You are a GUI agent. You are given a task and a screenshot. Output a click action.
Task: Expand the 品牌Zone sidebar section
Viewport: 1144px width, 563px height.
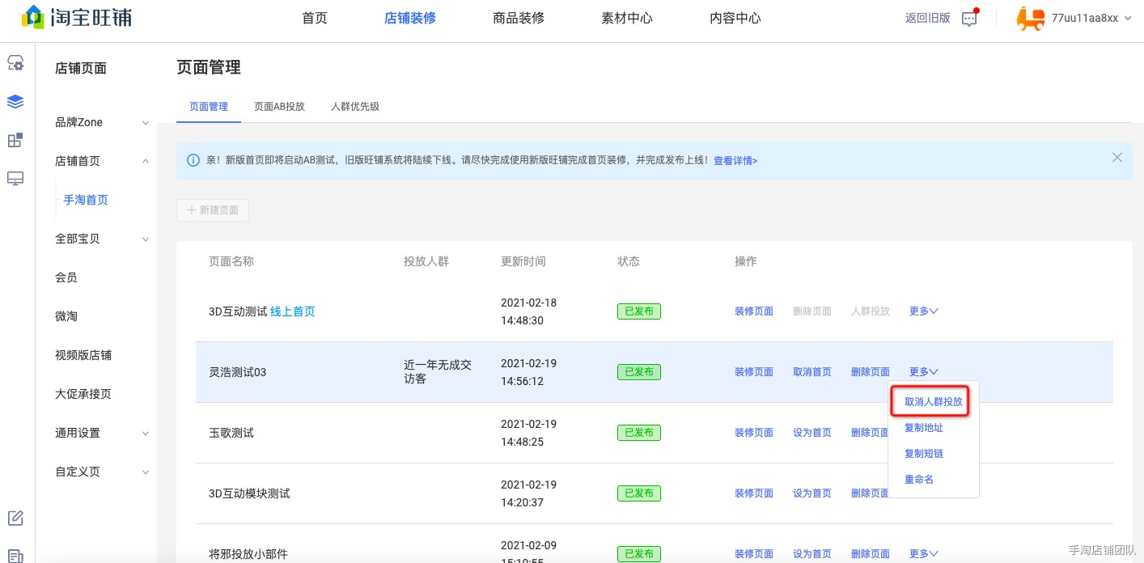[102, 122]
